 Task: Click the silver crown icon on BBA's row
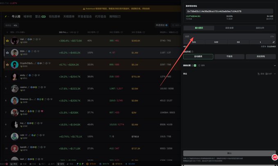coord(7,53)
